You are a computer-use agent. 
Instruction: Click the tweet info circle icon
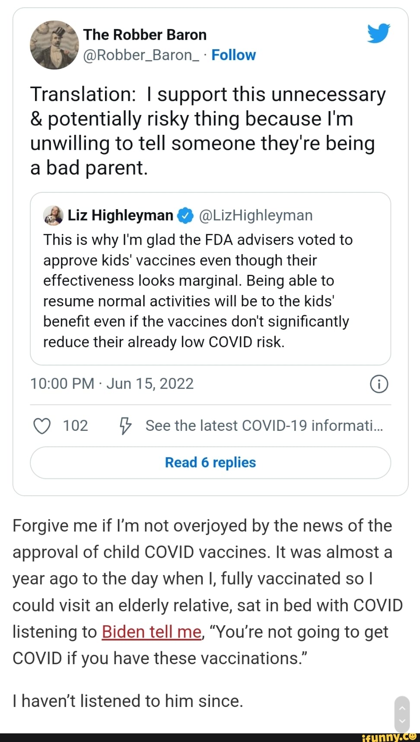tap(379, 384)
